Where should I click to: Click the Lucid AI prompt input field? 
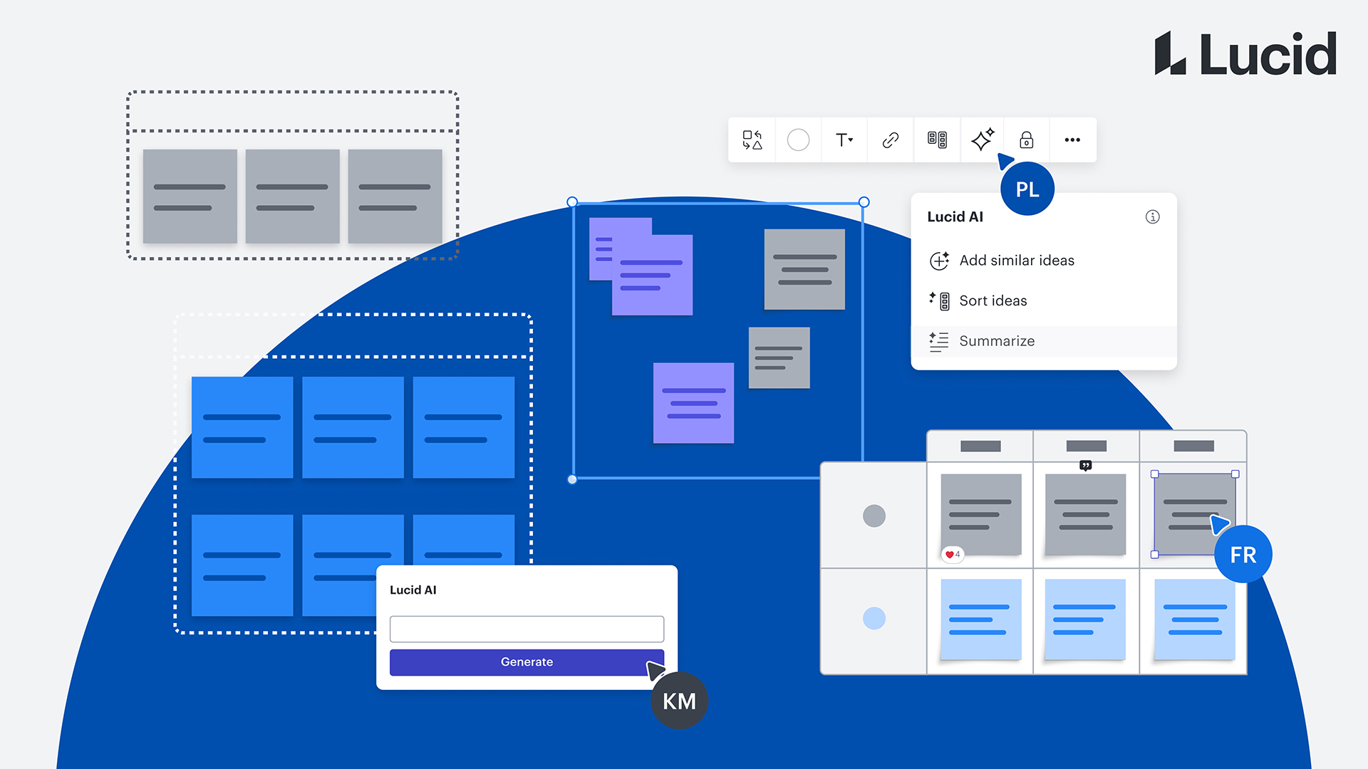coord(527,629)
